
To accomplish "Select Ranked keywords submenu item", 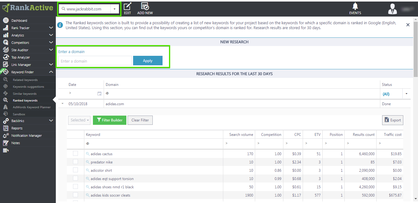I will (25, 101).
